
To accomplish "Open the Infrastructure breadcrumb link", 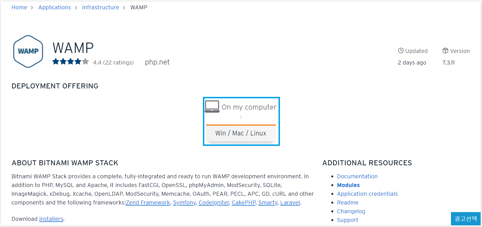I will tap(100, 7).
